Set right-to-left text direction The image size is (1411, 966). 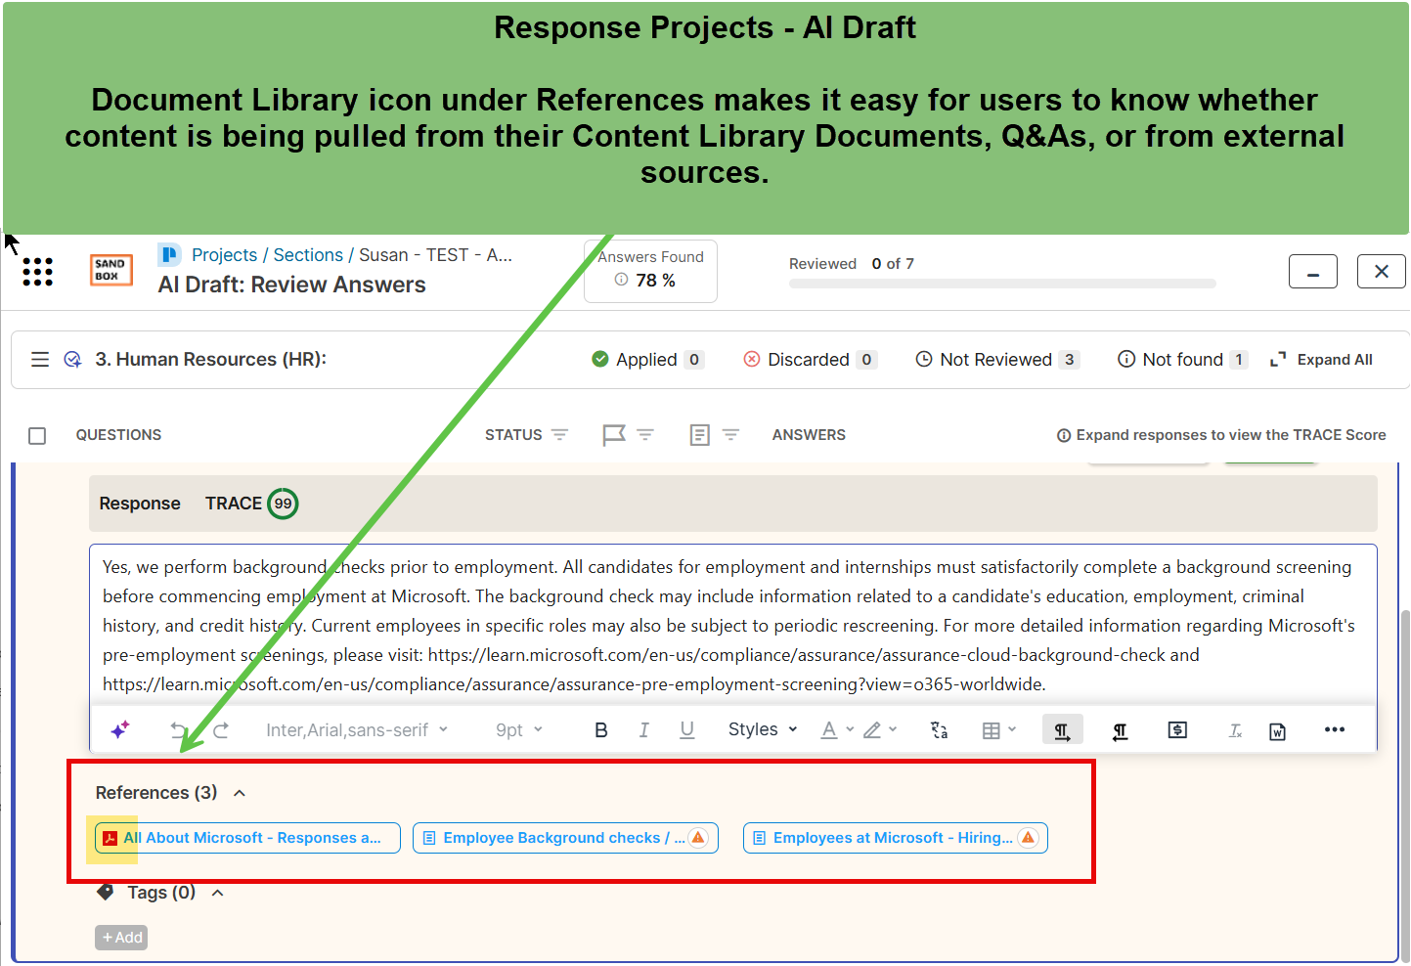click(1121, 730)
